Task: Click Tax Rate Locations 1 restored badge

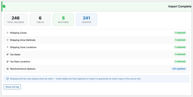Action: tap(180, 61)
